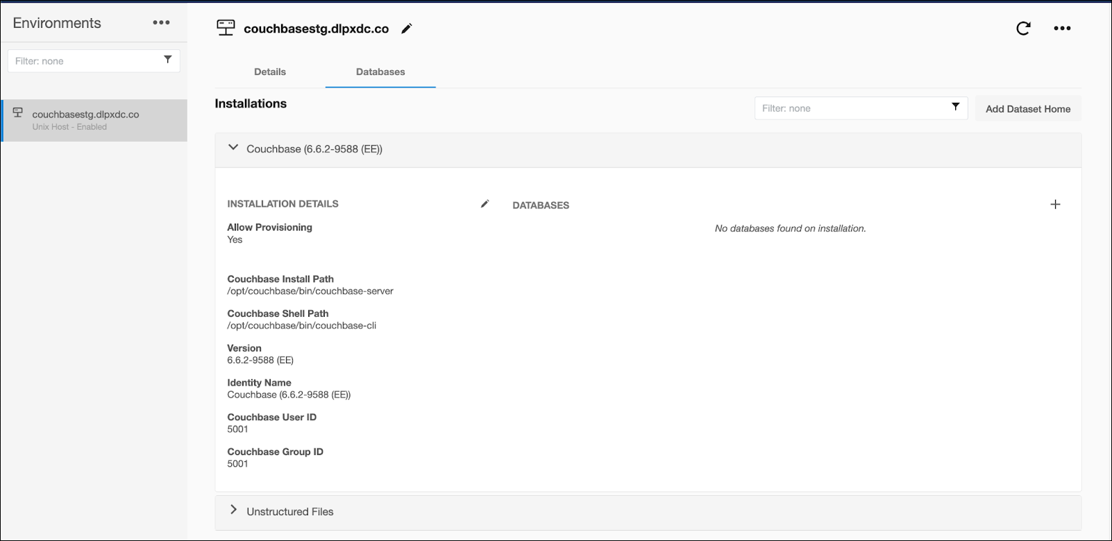The width and height of the screenshot is (1112, 541).
Task: Focus the Installations filter text field
Action: pos(850,108)
